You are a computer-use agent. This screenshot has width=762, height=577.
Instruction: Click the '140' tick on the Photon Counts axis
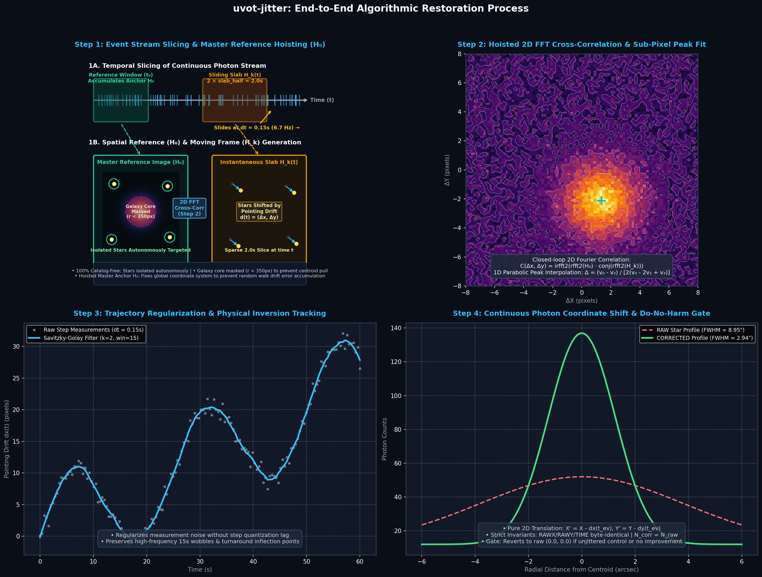coord(396,328)
